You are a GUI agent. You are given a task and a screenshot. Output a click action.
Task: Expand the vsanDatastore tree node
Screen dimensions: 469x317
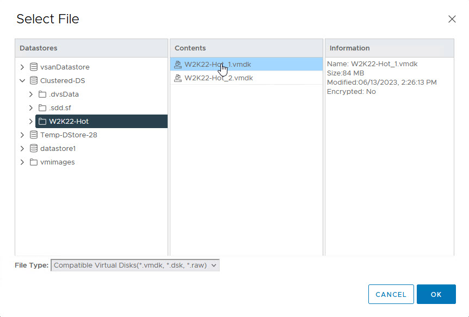coord(22,67)
